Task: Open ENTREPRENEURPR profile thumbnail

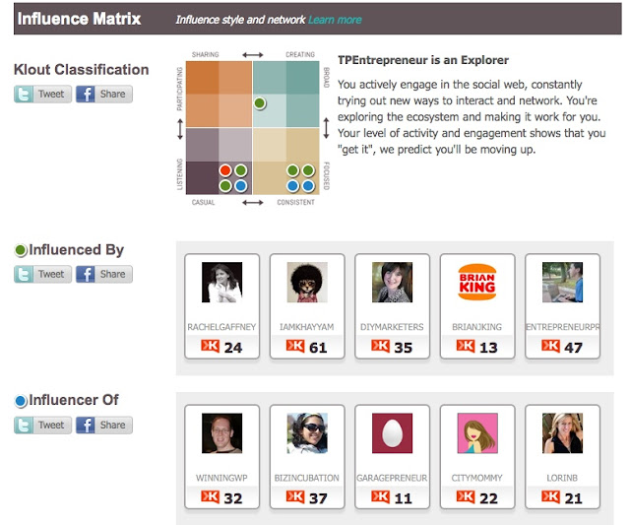Action: pyautogui.click(x=562, y=282)
